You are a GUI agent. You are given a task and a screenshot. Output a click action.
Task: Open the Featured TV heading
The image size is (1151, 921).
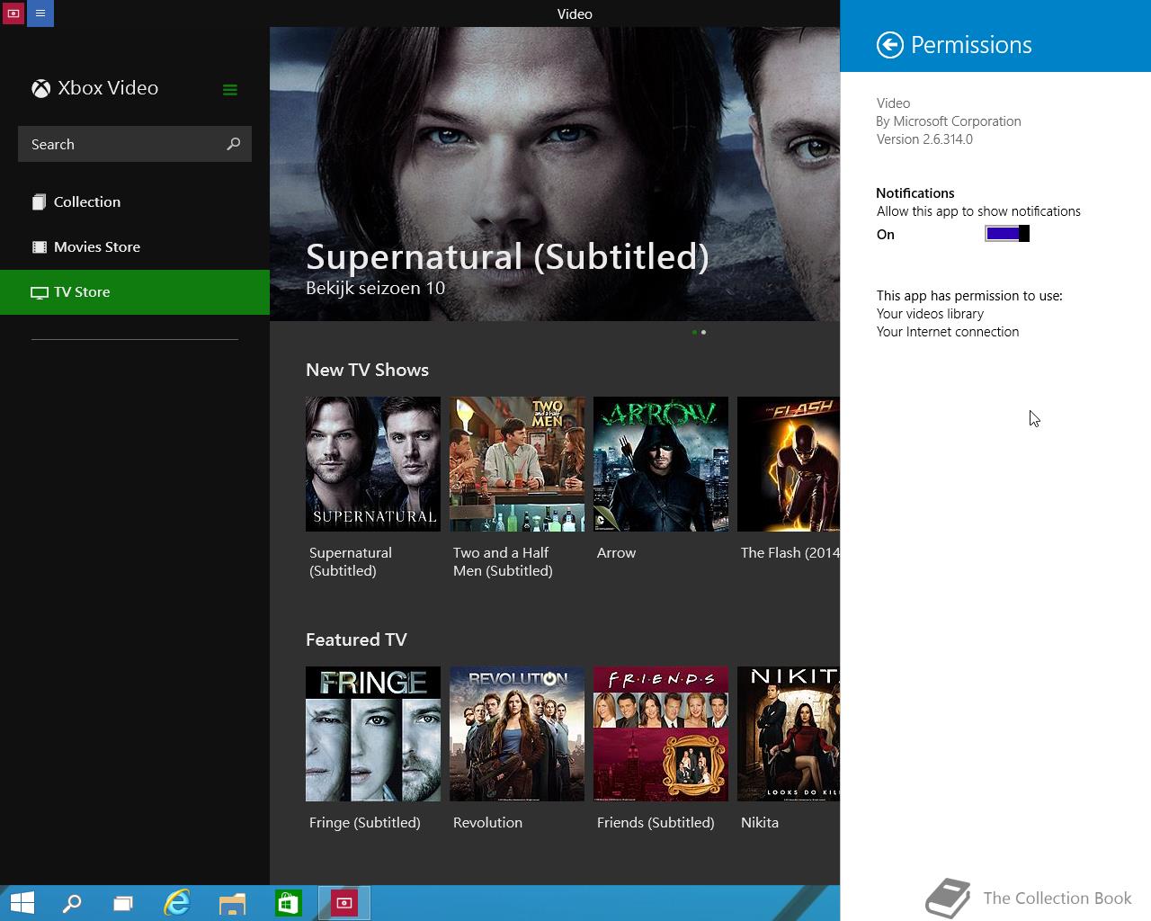[x=356, y=639]
